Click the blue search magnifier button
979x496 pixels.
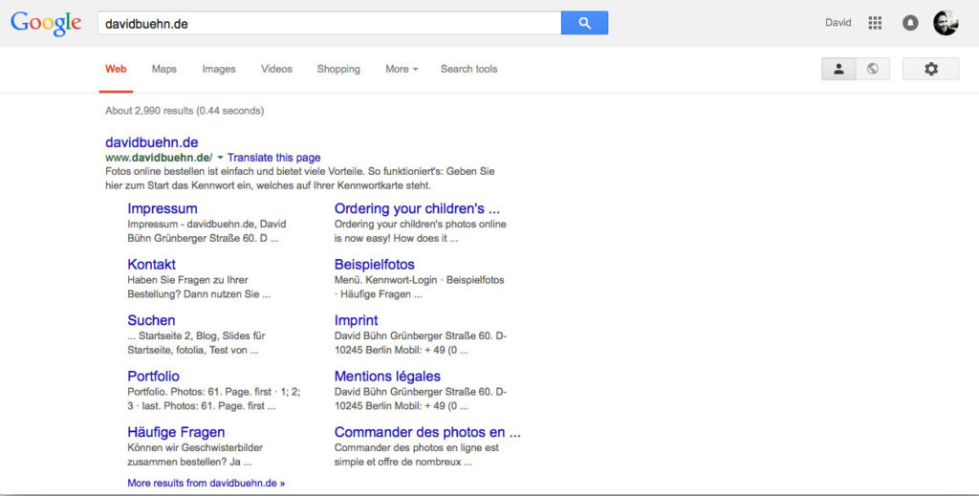[x=584, y=23]
